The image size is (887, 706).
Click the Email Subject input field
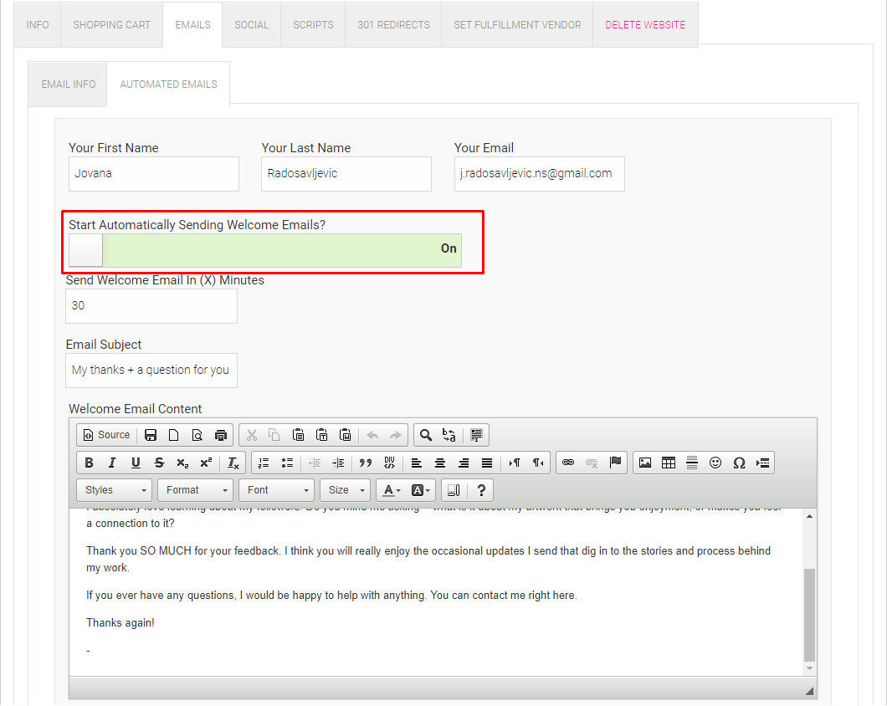pyautogui.click(x=151, y=370)
